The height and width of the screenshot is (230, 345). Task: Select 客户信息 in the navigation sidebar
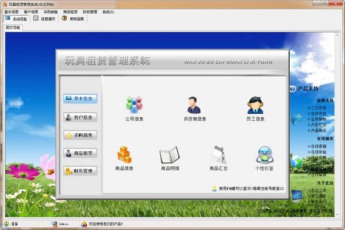pyautogui.click(x=80, y=117)
